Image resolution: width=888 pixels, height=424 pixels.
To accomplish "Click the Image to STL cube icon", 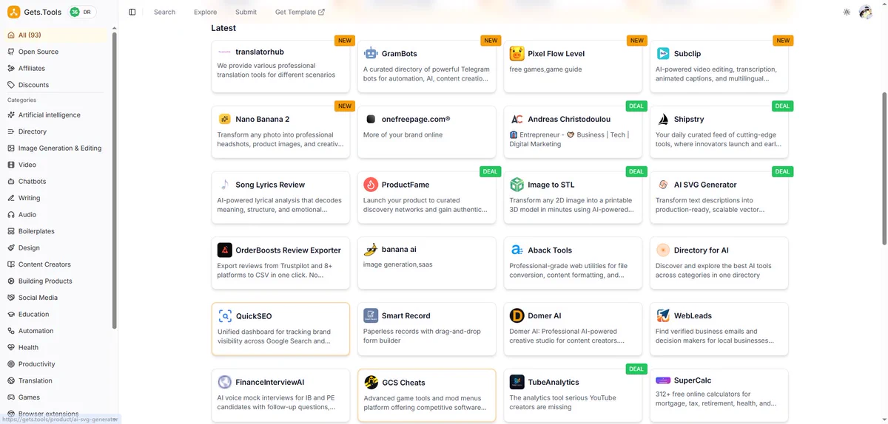I will [517, 185].
